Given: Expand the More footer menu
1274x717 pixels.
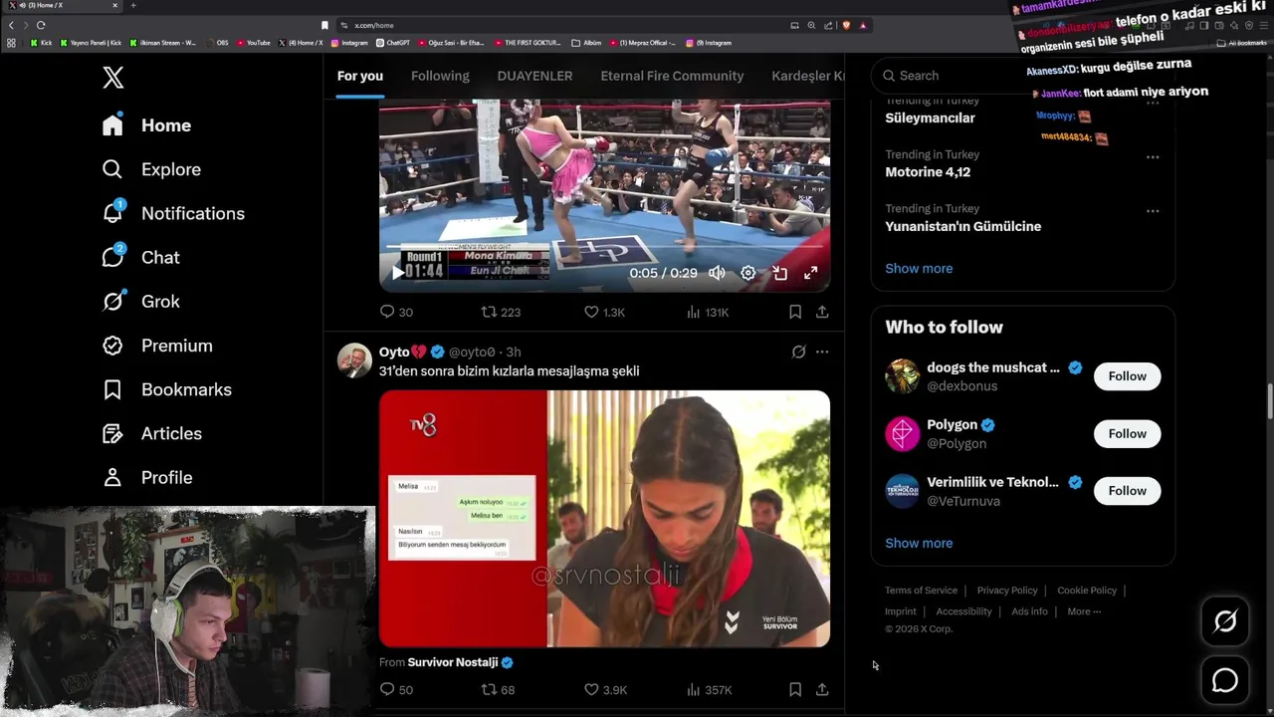Looking at the screenshot, I should point(1084,611).
